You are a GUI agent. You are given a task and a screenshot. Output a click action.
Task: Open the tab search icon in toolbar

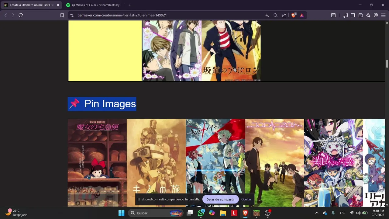[x=333, y=15]
